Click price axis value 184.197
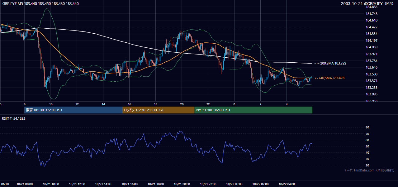Image resolution: width=398 pixels, height=187 pixels. pos(372,41)
